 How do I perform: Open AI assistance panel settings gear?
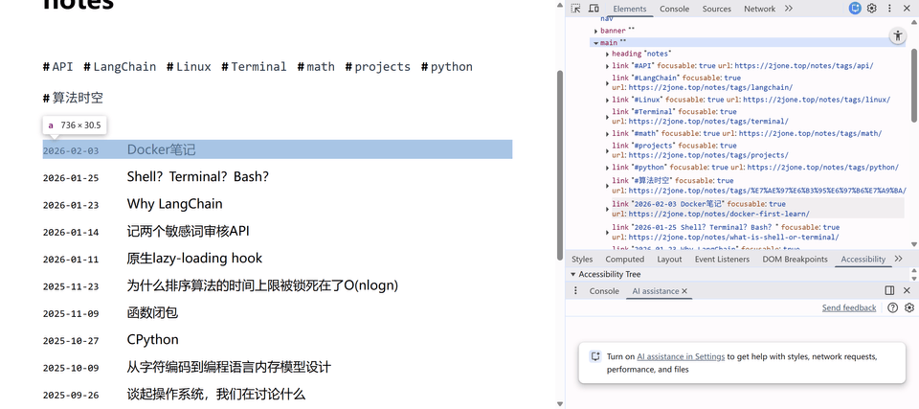[x=908, y=308]
